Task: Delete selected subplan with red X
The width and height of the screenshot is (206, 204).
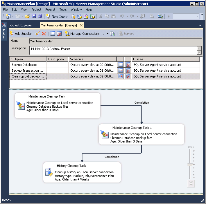Action: tap(44, 34)
